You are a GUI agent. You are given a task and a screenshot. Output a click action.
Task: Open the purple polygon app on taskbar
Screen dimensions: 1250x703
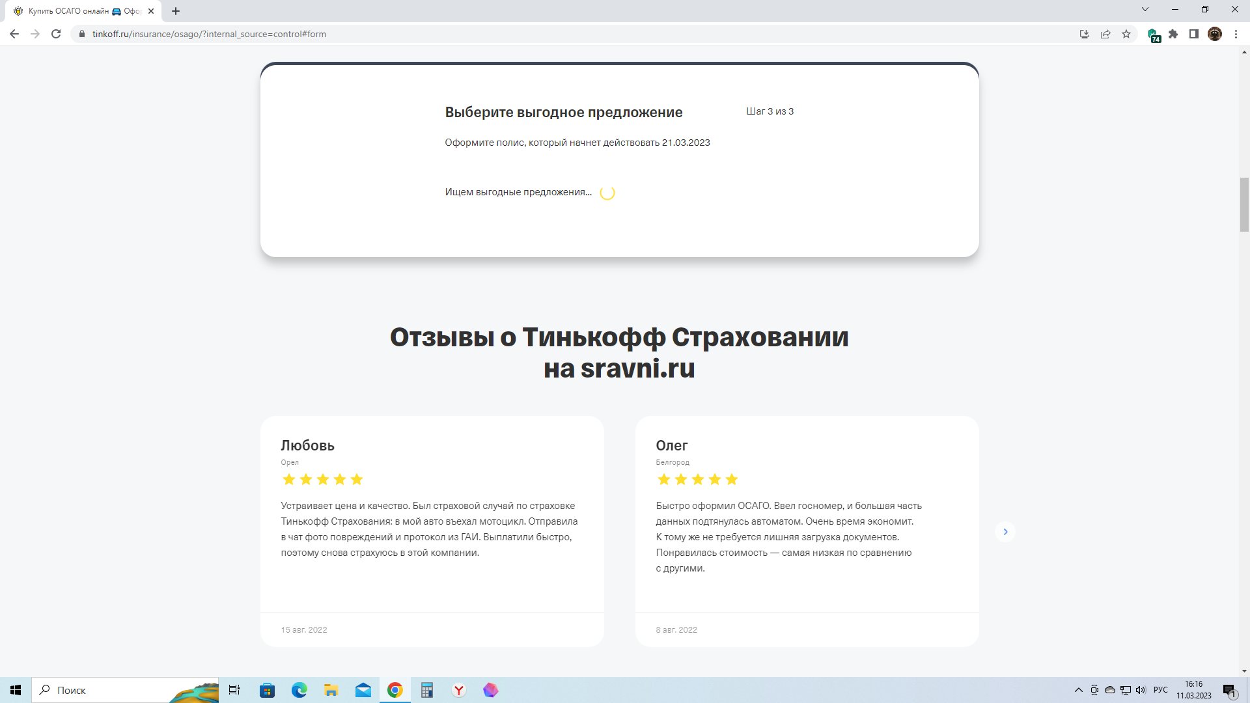click(x=491, y=690)
